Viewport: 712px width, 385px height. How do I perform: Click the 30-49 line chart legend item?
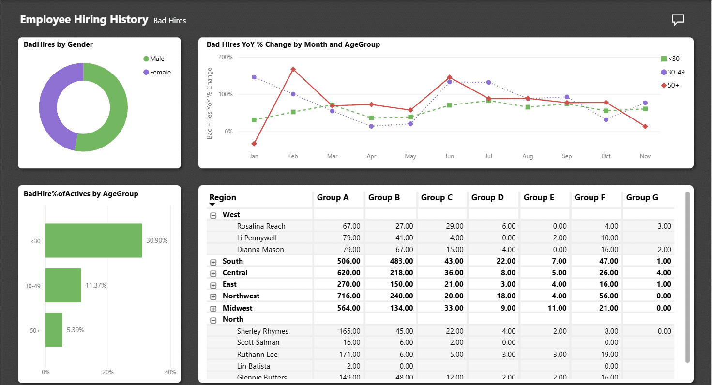(673, 72)
